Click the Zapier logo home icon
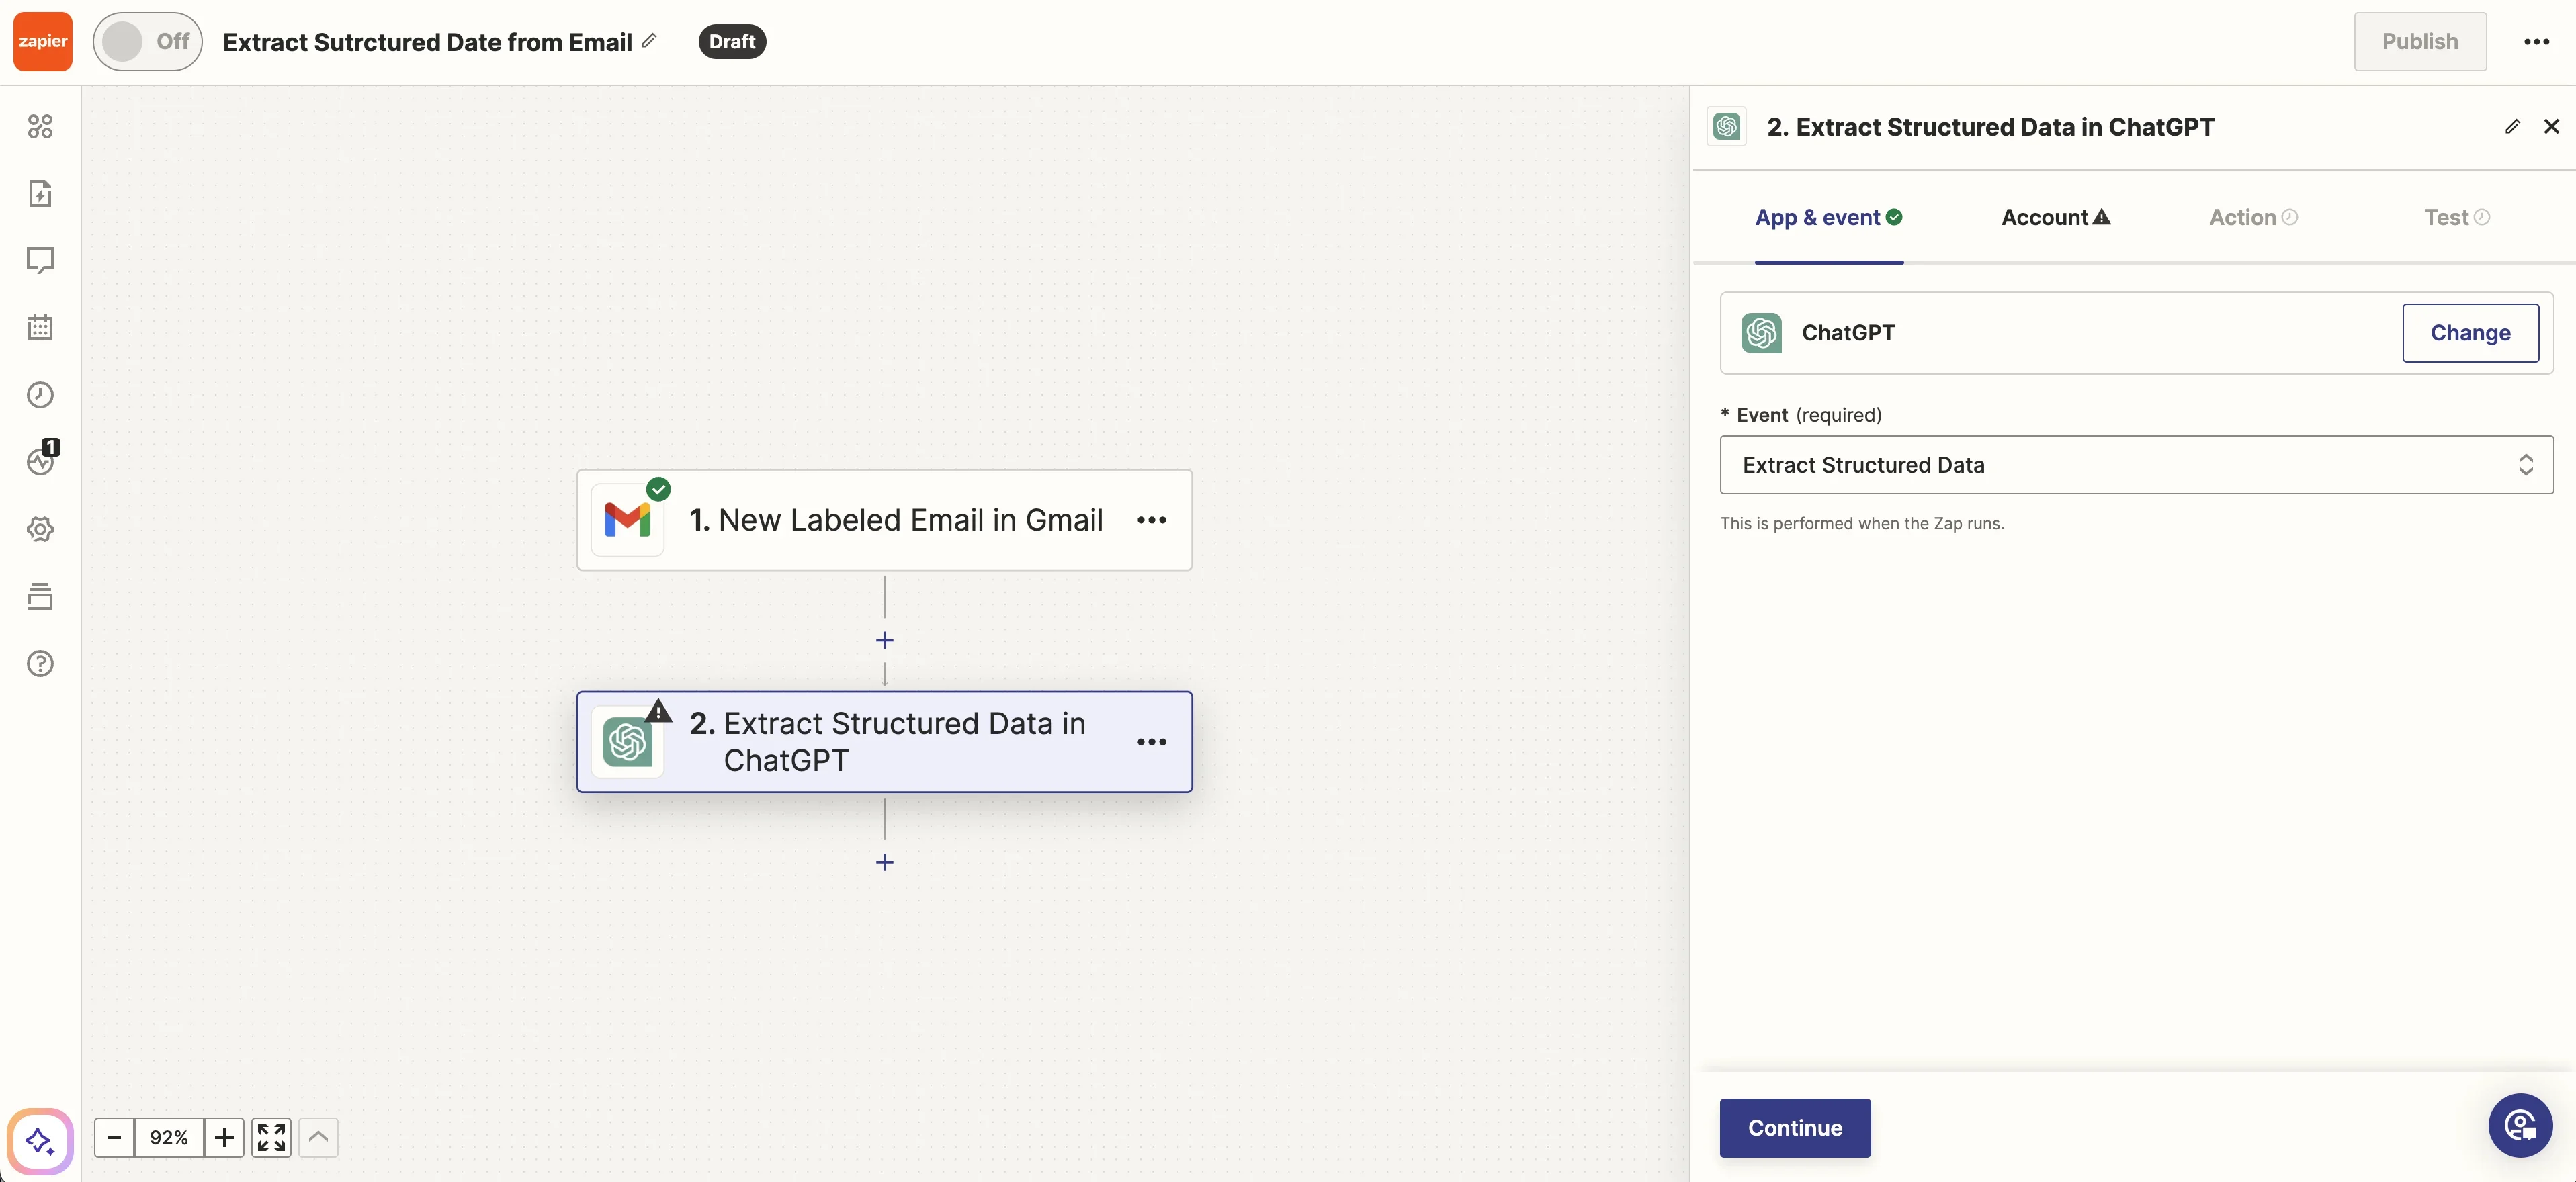Image resolution: width=2576 pixels, height=1182 pixels. coord(42,41)
